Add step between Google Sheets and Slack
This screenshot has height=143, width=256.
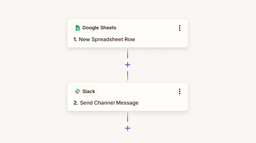click(x=128, y=65)
